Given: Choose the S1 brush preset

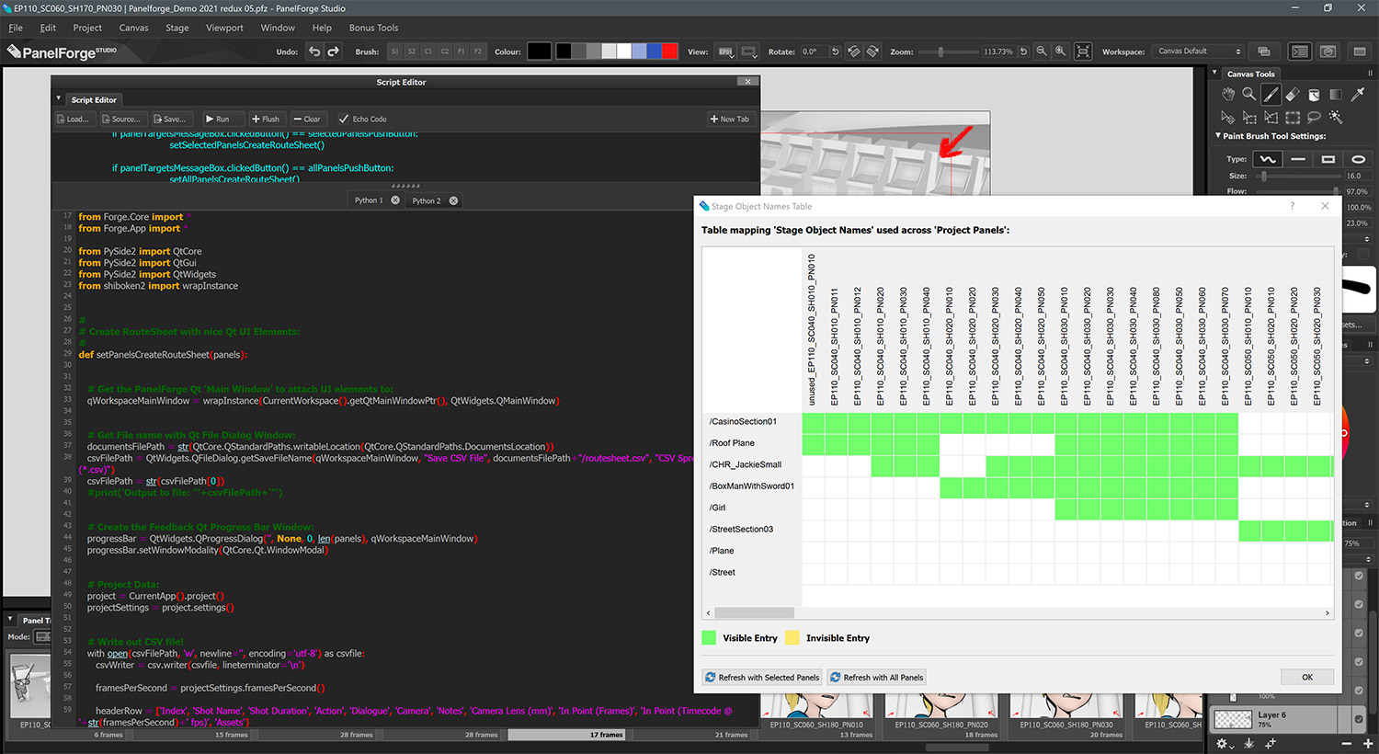Looking at the screenshot, I should pyautogui.click(x=394, y=51).
